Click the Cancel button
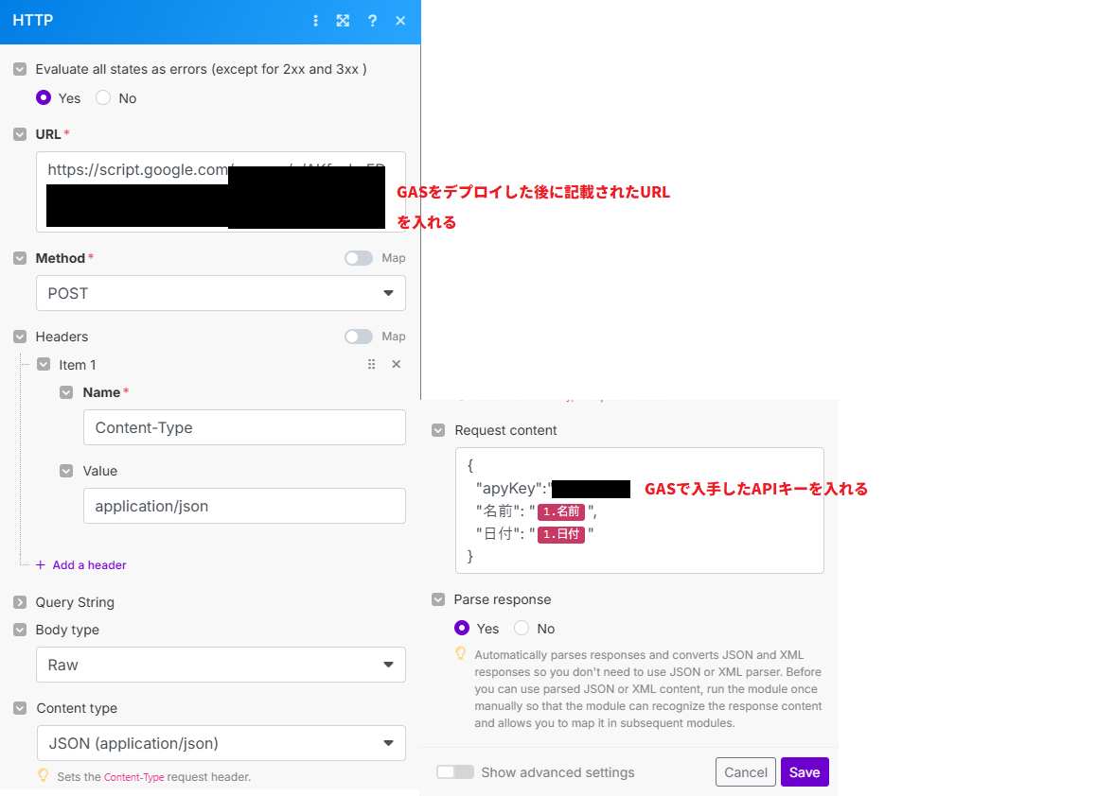1097x796 pixels. point(746,771)
